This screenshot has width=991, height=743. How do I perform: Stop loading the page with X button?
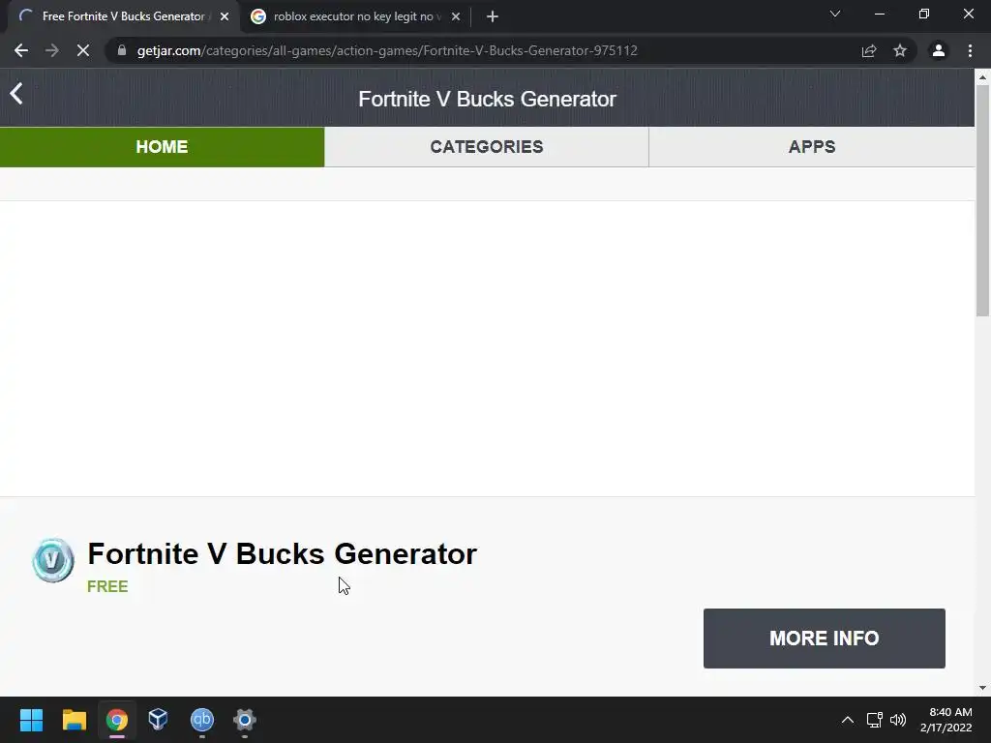click(x=83, y=50)
